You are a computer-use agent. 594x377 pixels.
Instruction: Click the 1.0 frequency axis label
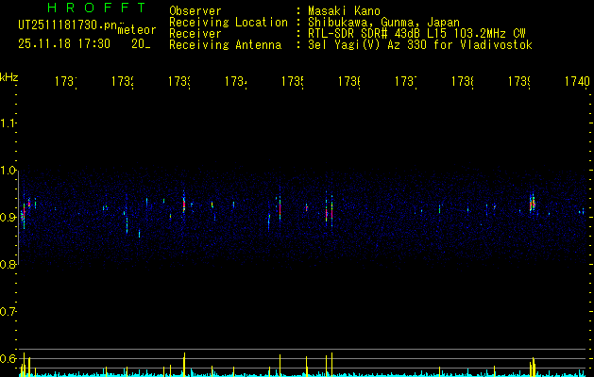tap(8, 171)
